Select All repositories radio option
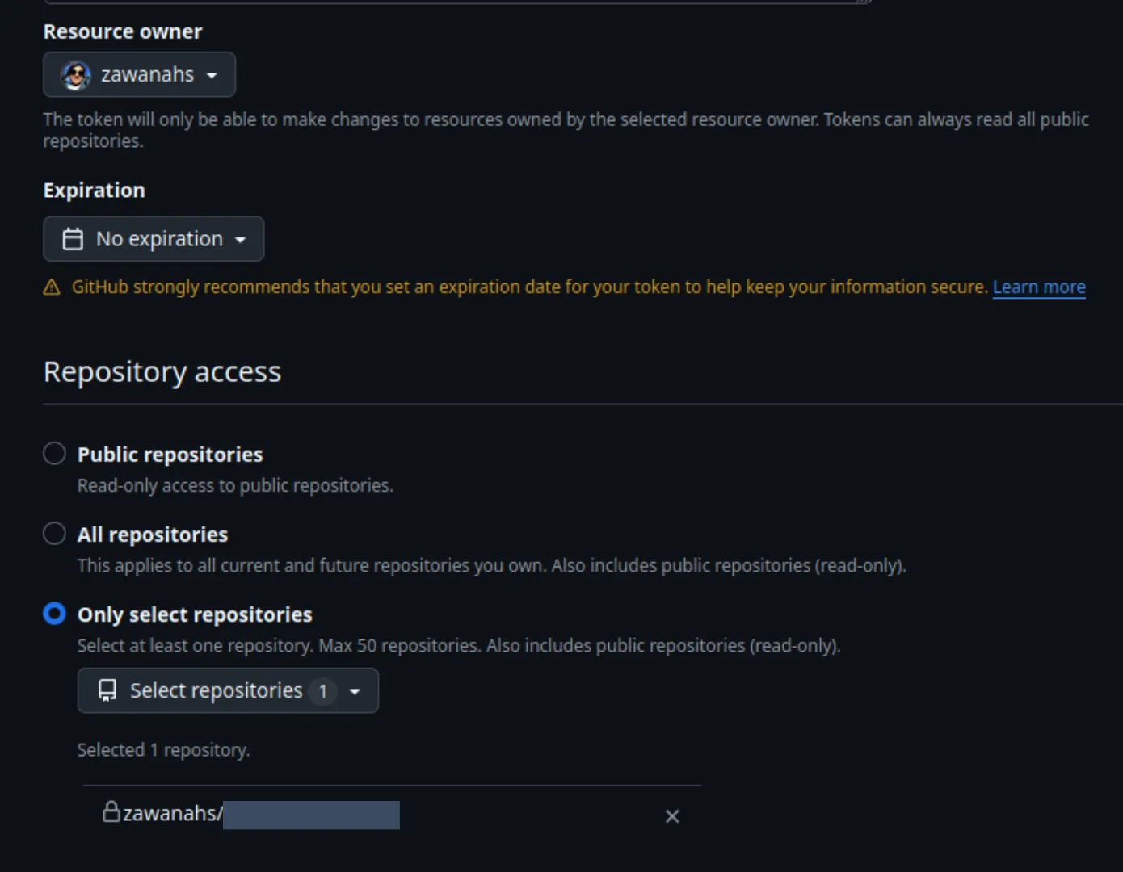 [54, 534]
